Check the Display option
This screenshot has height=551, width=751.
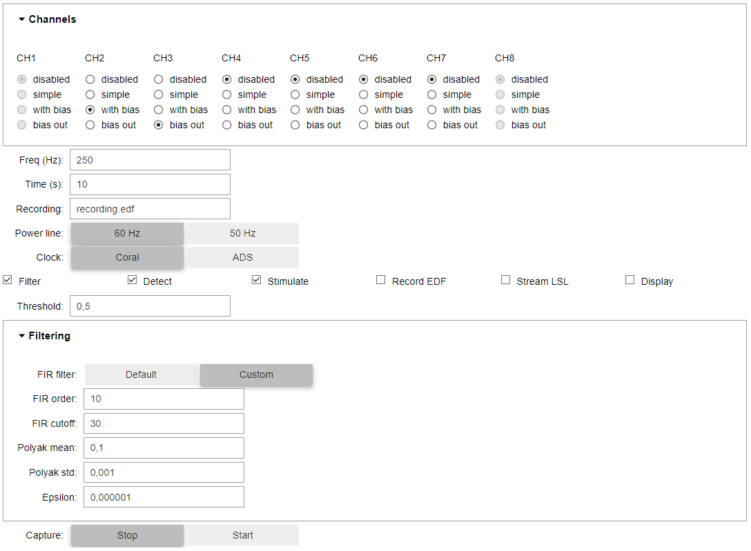click(630, 279)
